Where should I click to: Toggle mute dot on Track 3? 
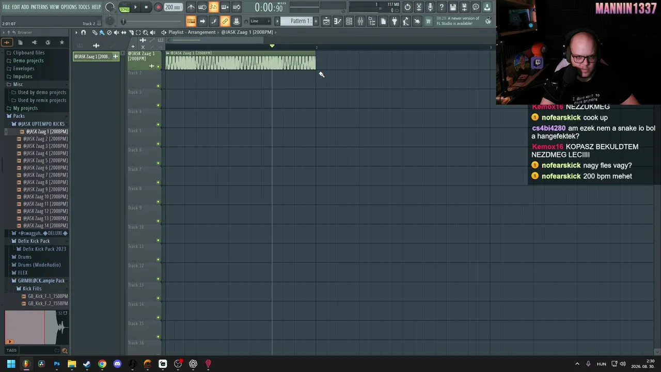158,105
